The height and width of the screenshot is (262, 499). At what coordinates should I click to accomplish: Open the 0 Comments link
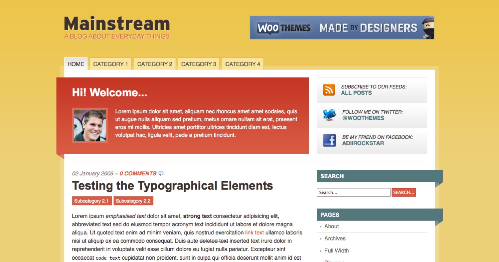(138, 173)
